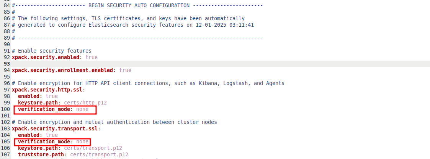Click none value on line 100
Viewport: 430px width, 159px height.
(82, 109)
